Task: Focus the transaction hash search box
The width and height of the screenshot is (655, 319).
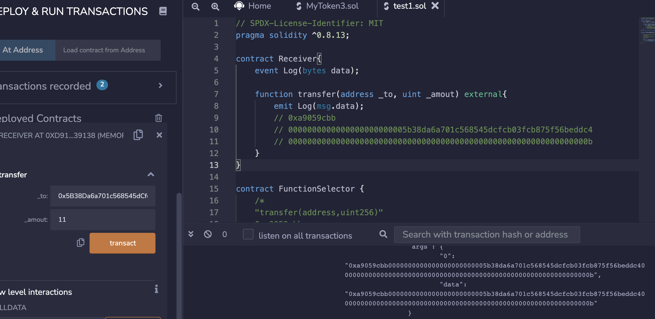Action: coord(487,234)
